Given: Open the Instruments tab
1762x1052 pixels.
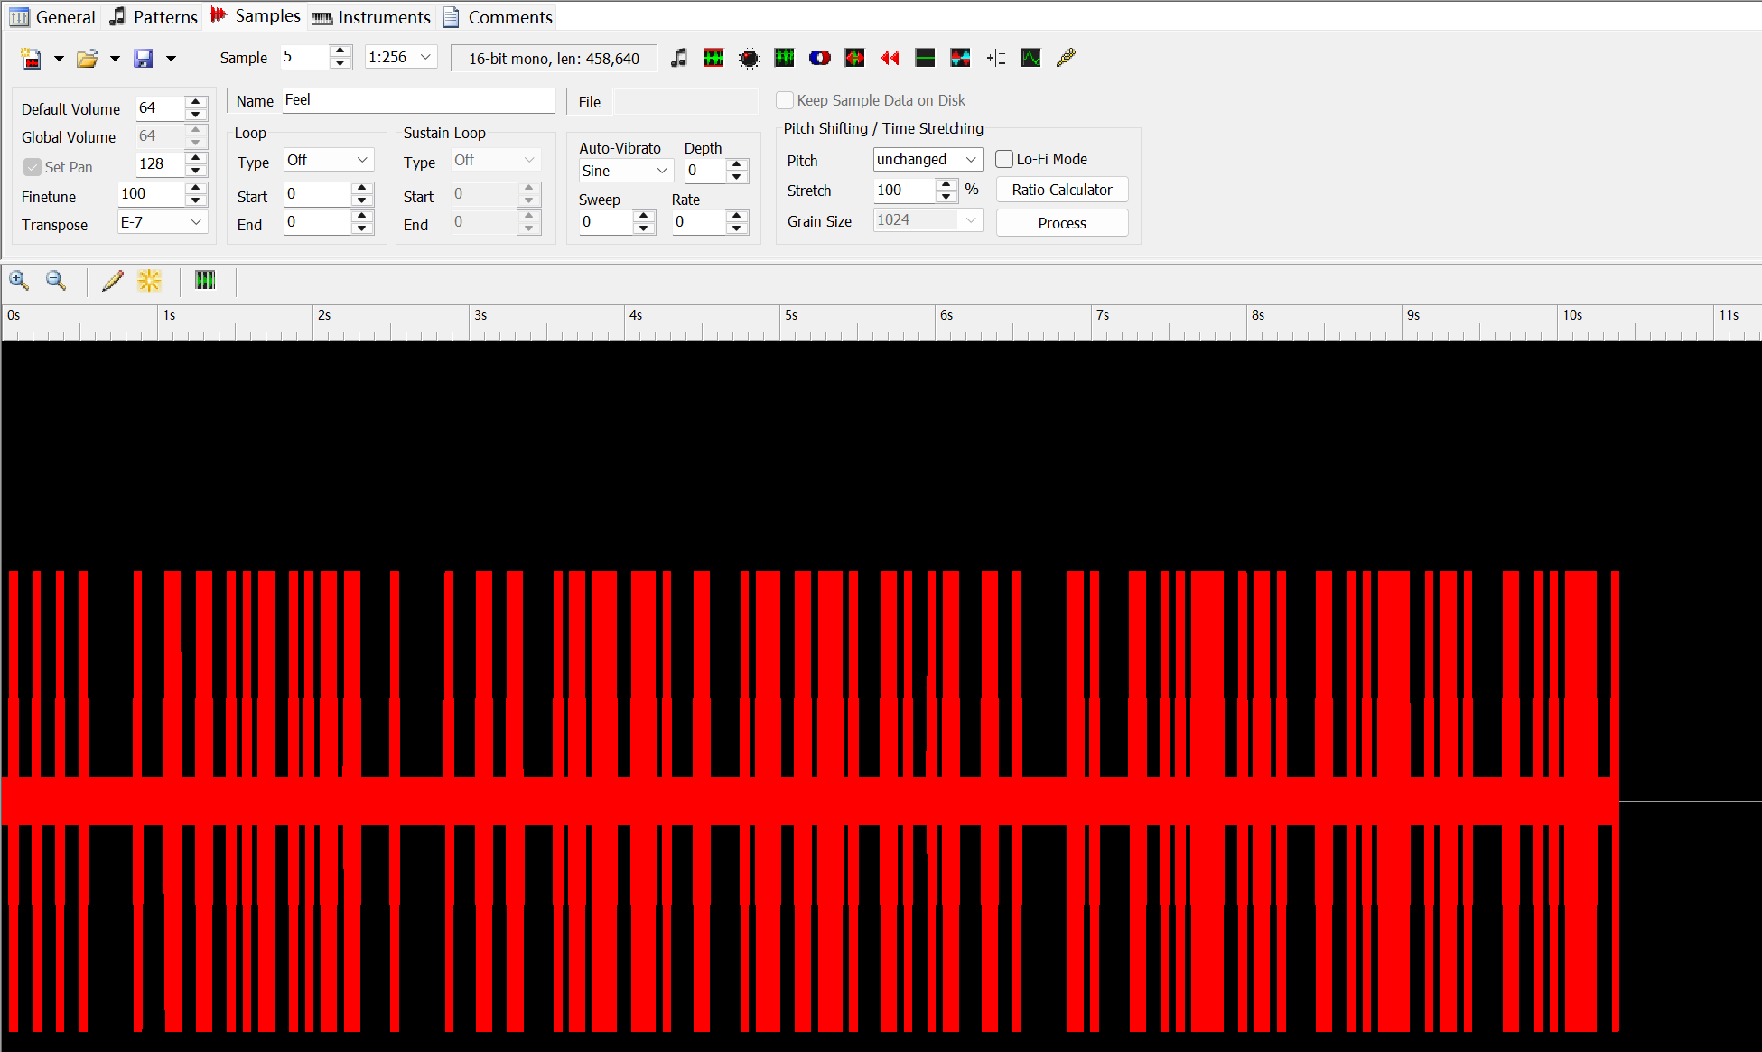Looking at the screenshot, I should point(372,16).
